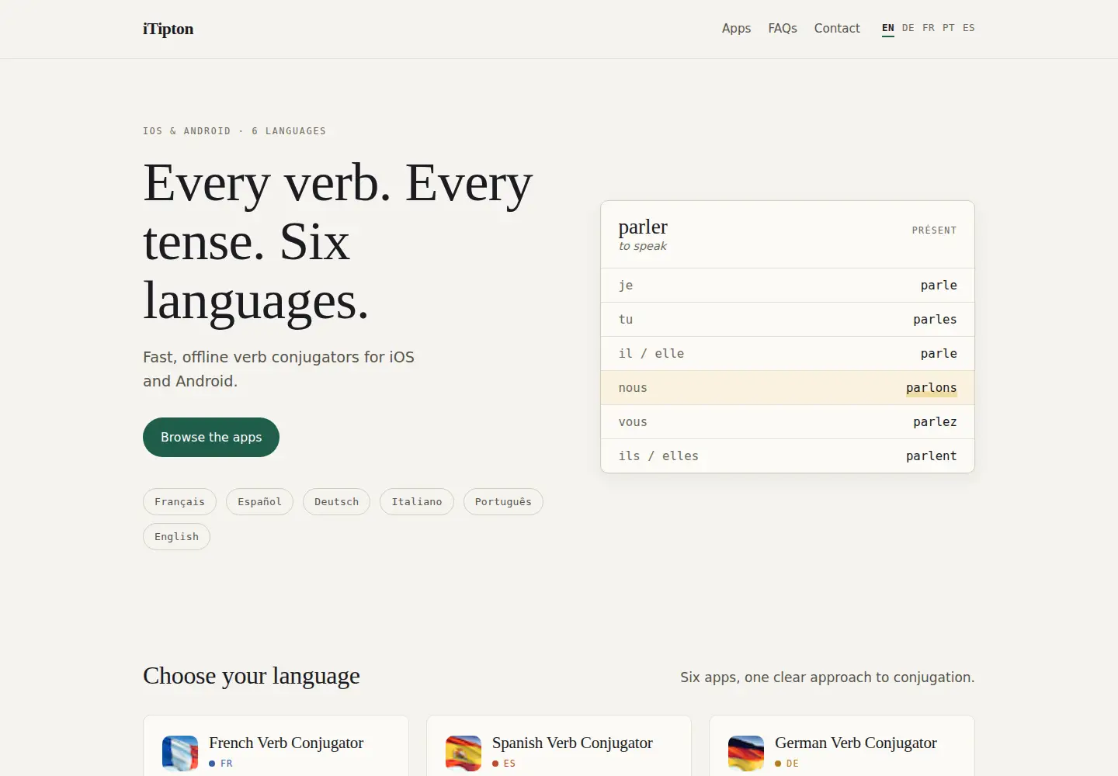Open the FAQs navigation link

pos(783,28)
